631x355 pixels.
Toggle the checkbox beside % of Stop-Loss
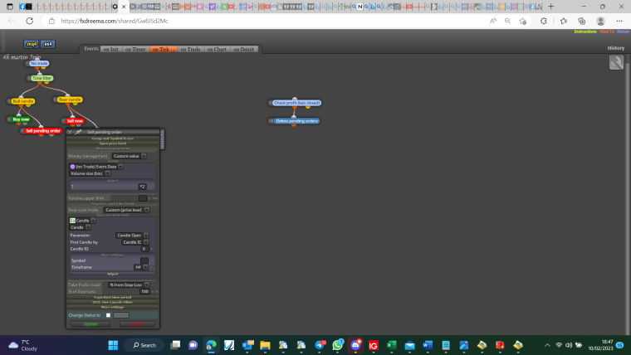(x=153, y=291)
